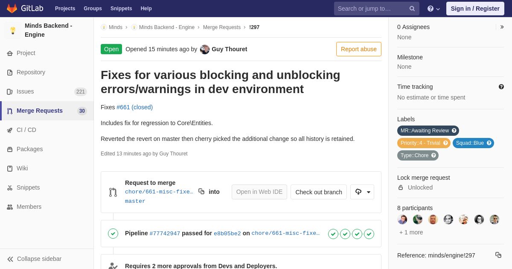This screenshot has height=269, width=512.
Task: Open the #661 (closed) issue link
Action: [134, 107]
